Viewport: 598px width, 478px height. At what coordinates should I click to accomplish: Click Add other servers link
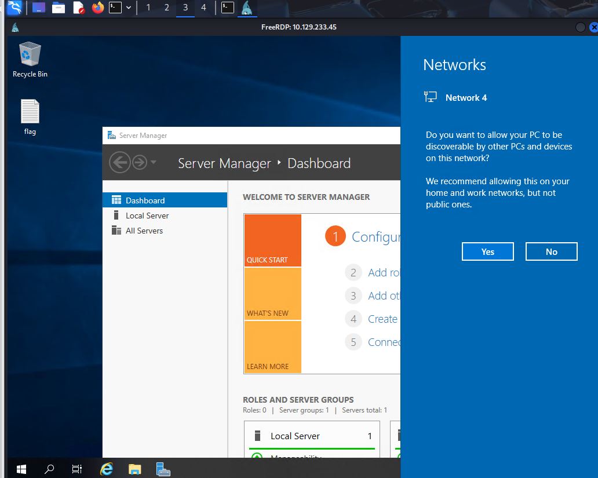point(384,296)
